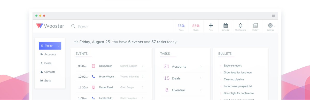Click the 10:00am event time
Viewport: 310px width, 100px height.
[x=83, y=77]
